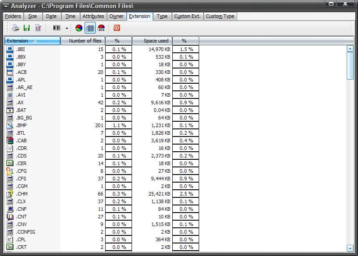The width and height of the screenshot is (358, 256).
Task: Click the Space used column header
Action: [x=152, y=41]
